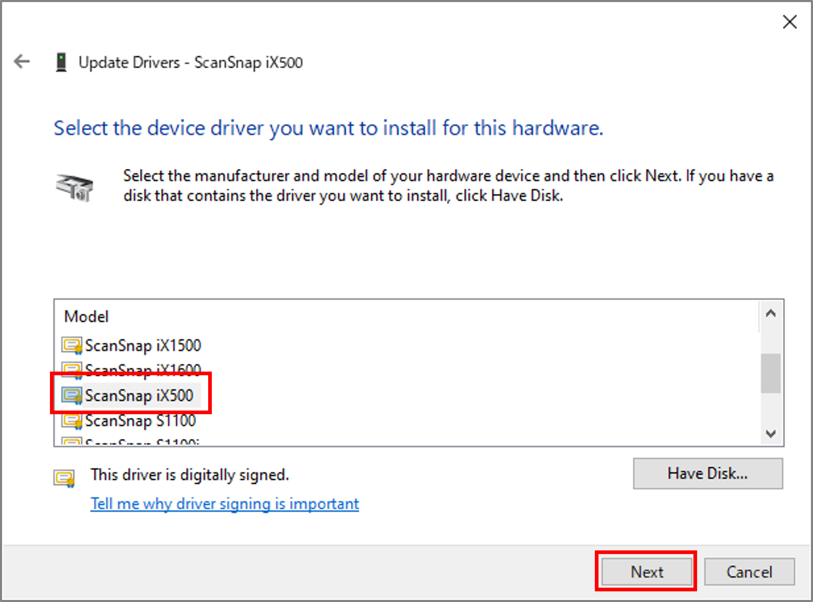Viewport: 813px width, 602px height.
Task: Click the model list scrollbar thumb
Action: tap(770, 373)
